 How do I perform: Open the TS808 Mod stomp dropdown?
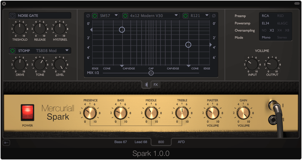[67, 50]
